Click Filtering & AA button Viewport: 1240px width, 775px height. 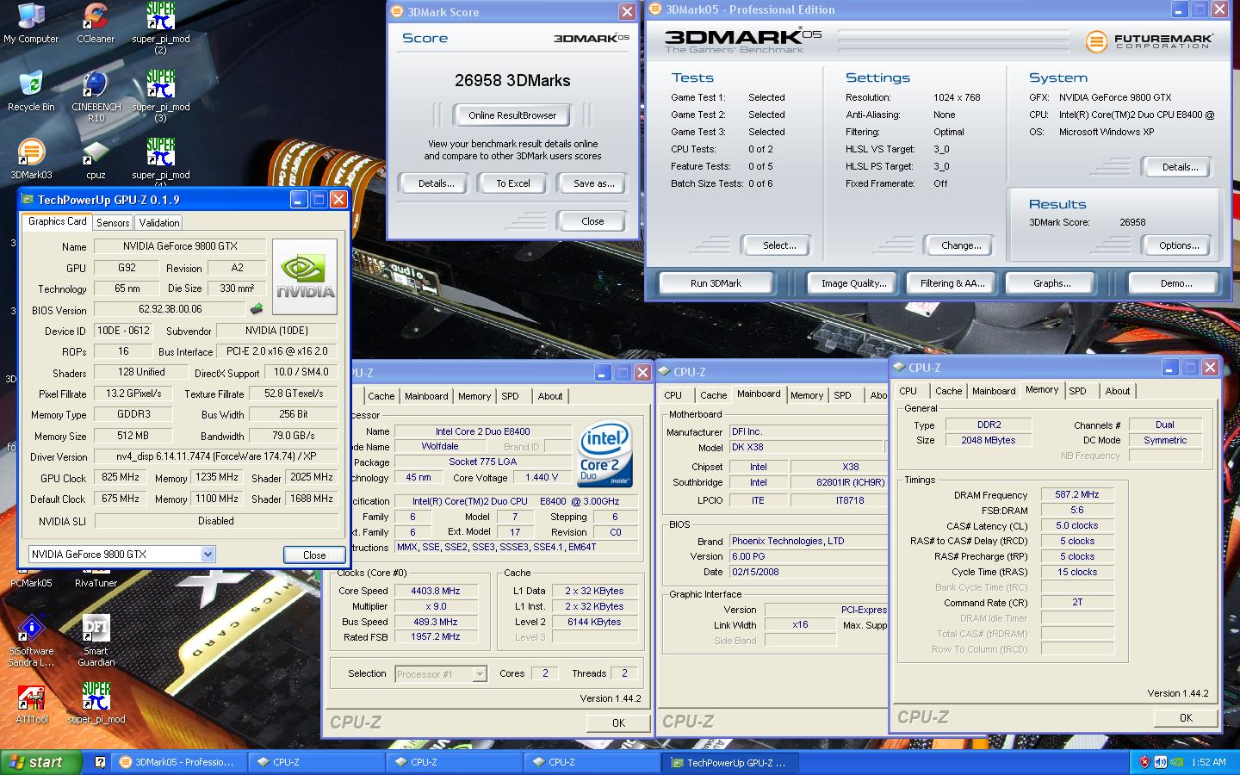pyautogui.click(x=952, y=283)
